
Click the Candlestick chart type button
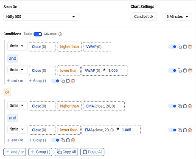pos(144,17)
